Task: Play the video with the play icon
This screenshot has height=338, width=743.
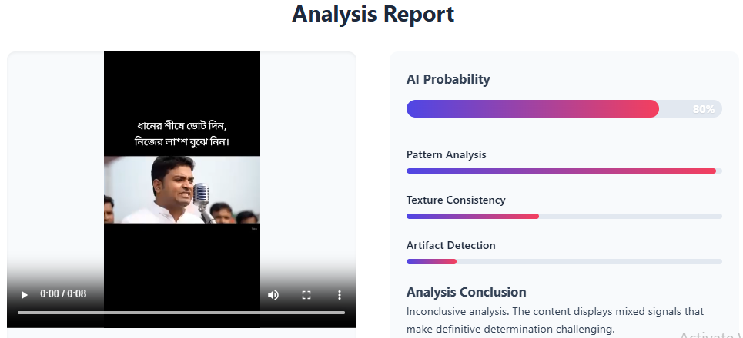Action: pyautogui.click(x=24, y=295)
